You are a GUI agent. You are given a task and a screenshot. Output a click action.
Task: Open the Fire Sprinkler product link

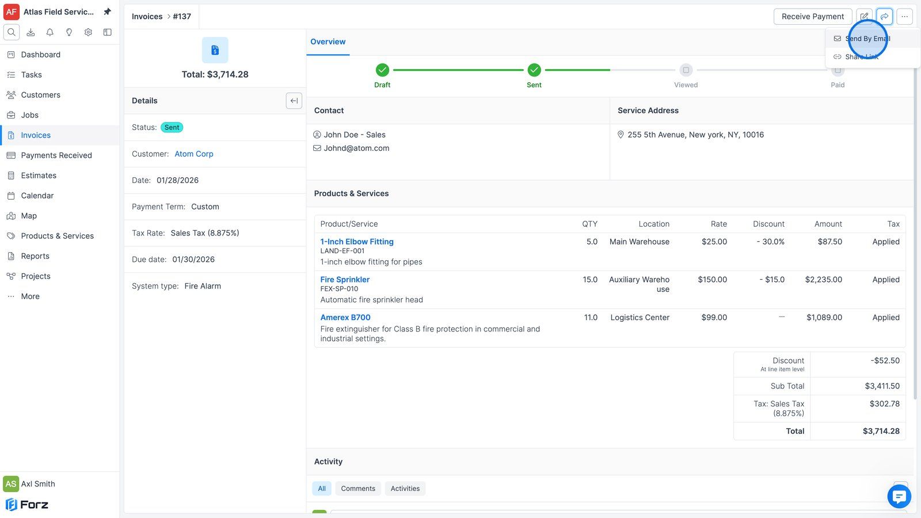(x=345, y=280)
